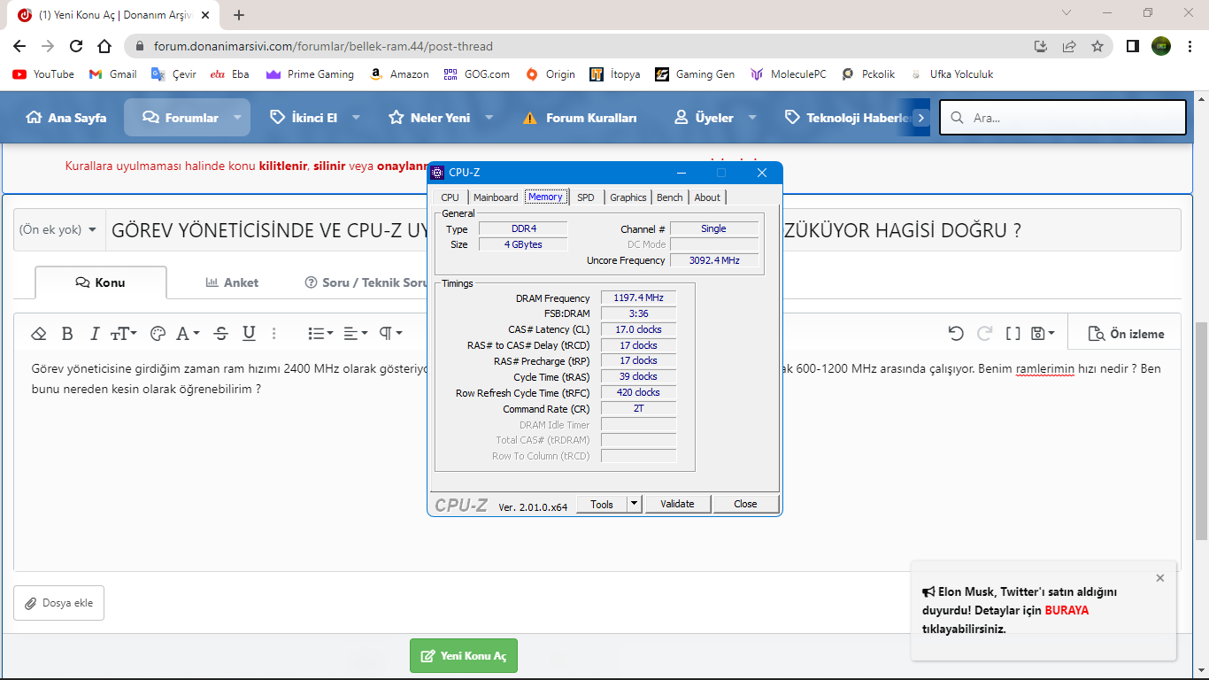Open the SPD tab in CPU-Z
The height and width of the screenshot is (680, 1209).
tap(586, 197)
